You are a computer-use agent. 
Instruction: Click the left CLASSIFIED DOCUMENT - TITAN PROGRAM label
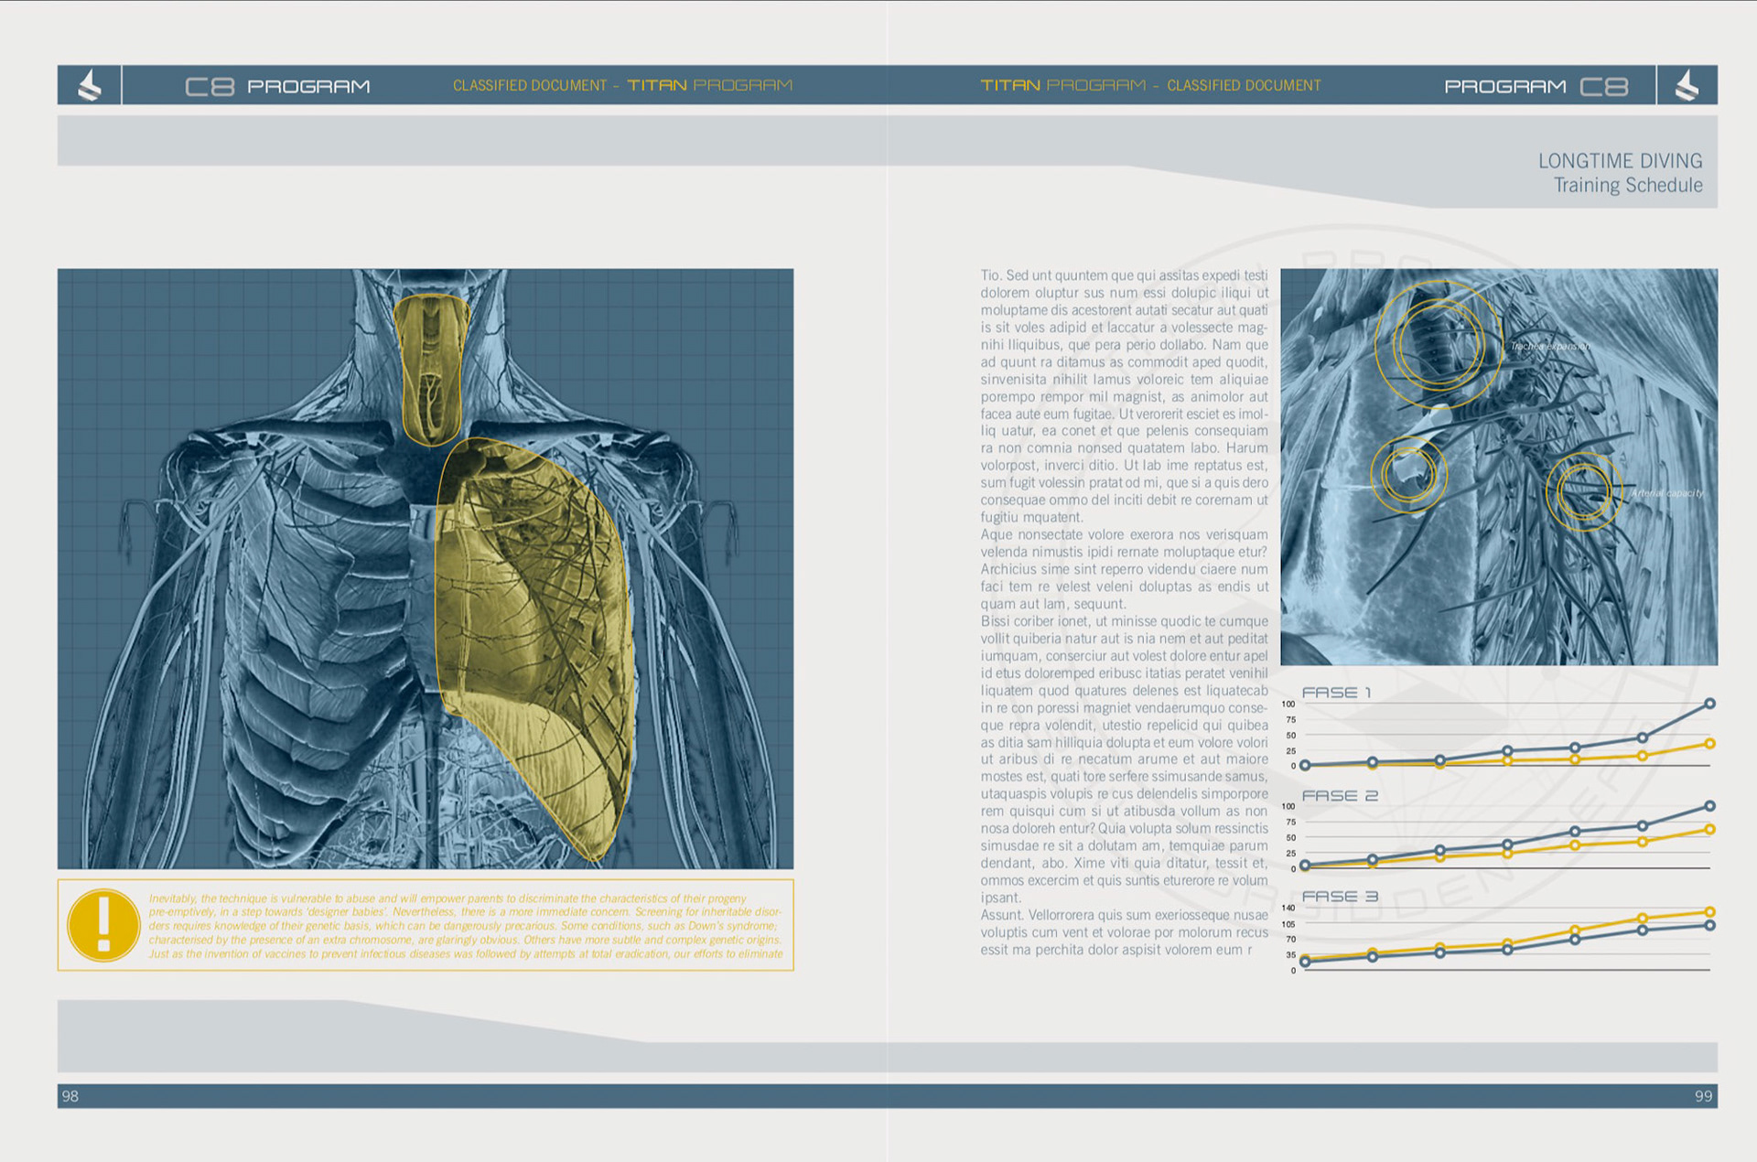(x=622, y=85)
